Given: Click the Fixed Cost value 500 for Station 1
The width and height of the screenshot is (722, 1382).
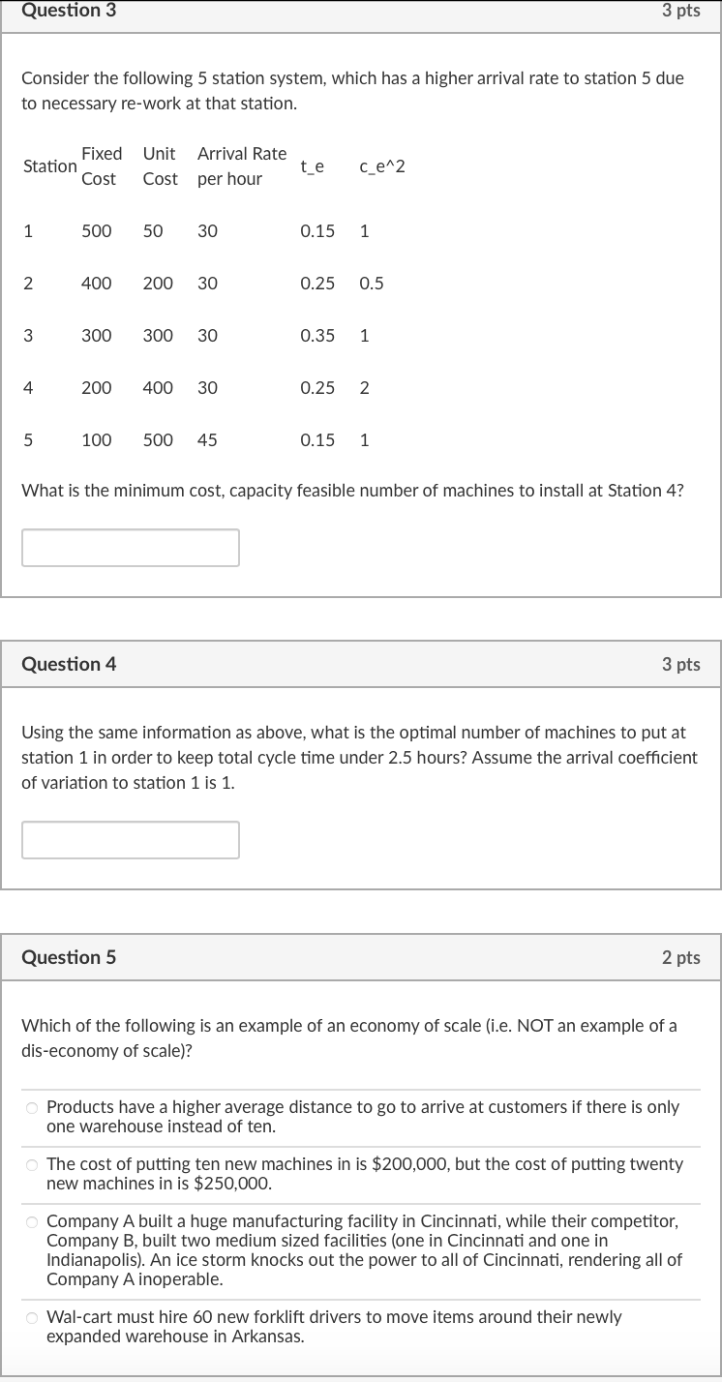Looking at the screenshot, I should tap(97, 230).
